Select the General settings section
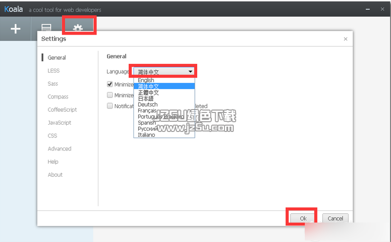 tap(56, 57)
